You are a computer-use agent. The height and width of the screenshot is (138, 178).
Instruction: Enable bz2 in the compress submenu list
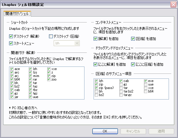click(x=96, y=95)
